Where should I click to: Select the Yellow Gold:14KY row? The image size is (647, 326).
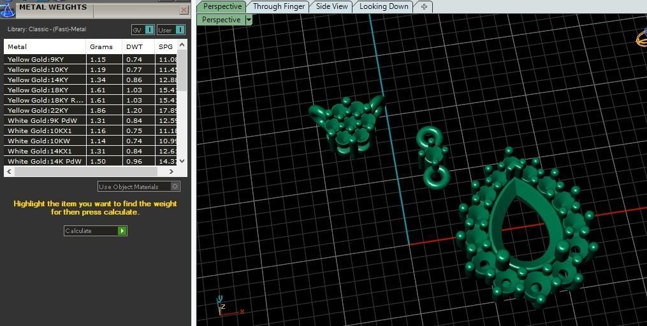point(91,80)
